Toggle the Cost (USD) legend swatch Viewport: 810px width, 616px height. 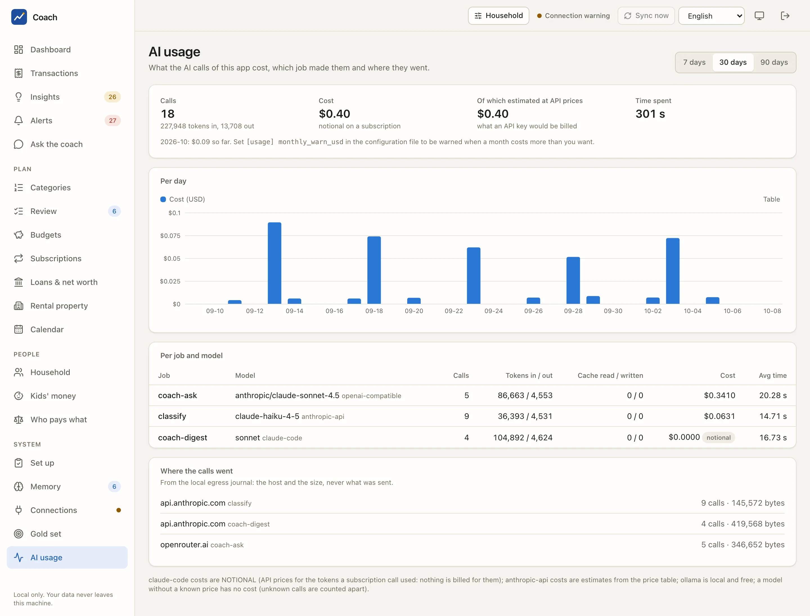coord(163,199)
